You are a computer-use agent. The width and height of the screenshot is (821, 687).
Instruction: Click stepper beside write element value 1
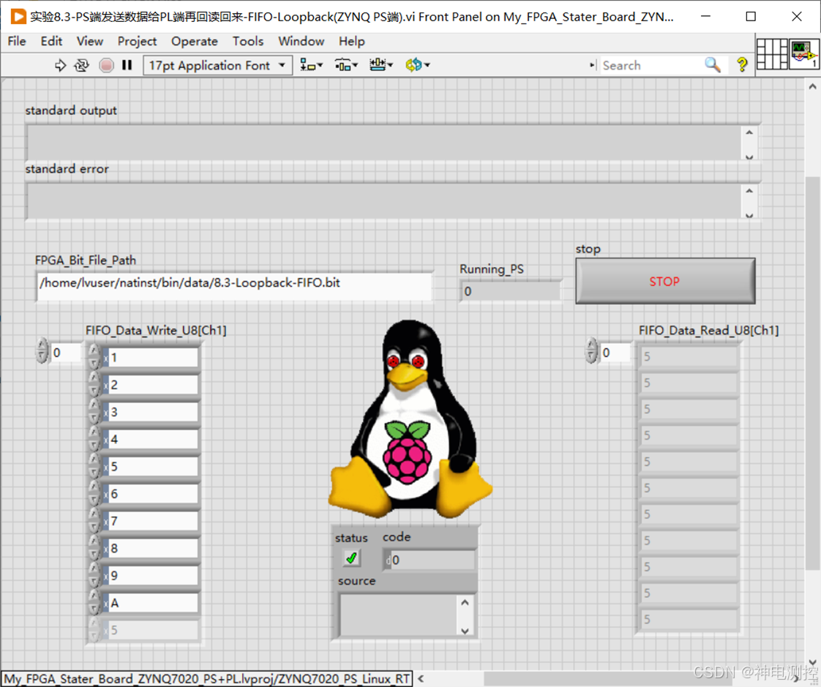(x=94, y=357)
